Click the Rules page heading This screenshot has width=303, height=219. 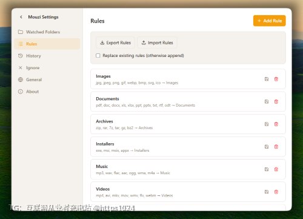click(x=98, y=21)
